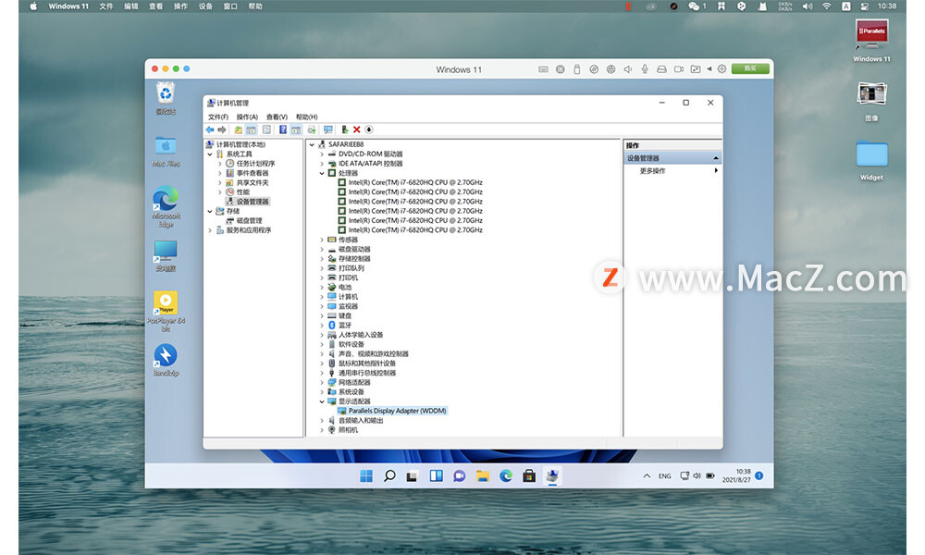The width and height of the screenshot is (925, 555).
Task: Click the up-one-level folder toolbar icon
Action: click(x=239, y=129)
